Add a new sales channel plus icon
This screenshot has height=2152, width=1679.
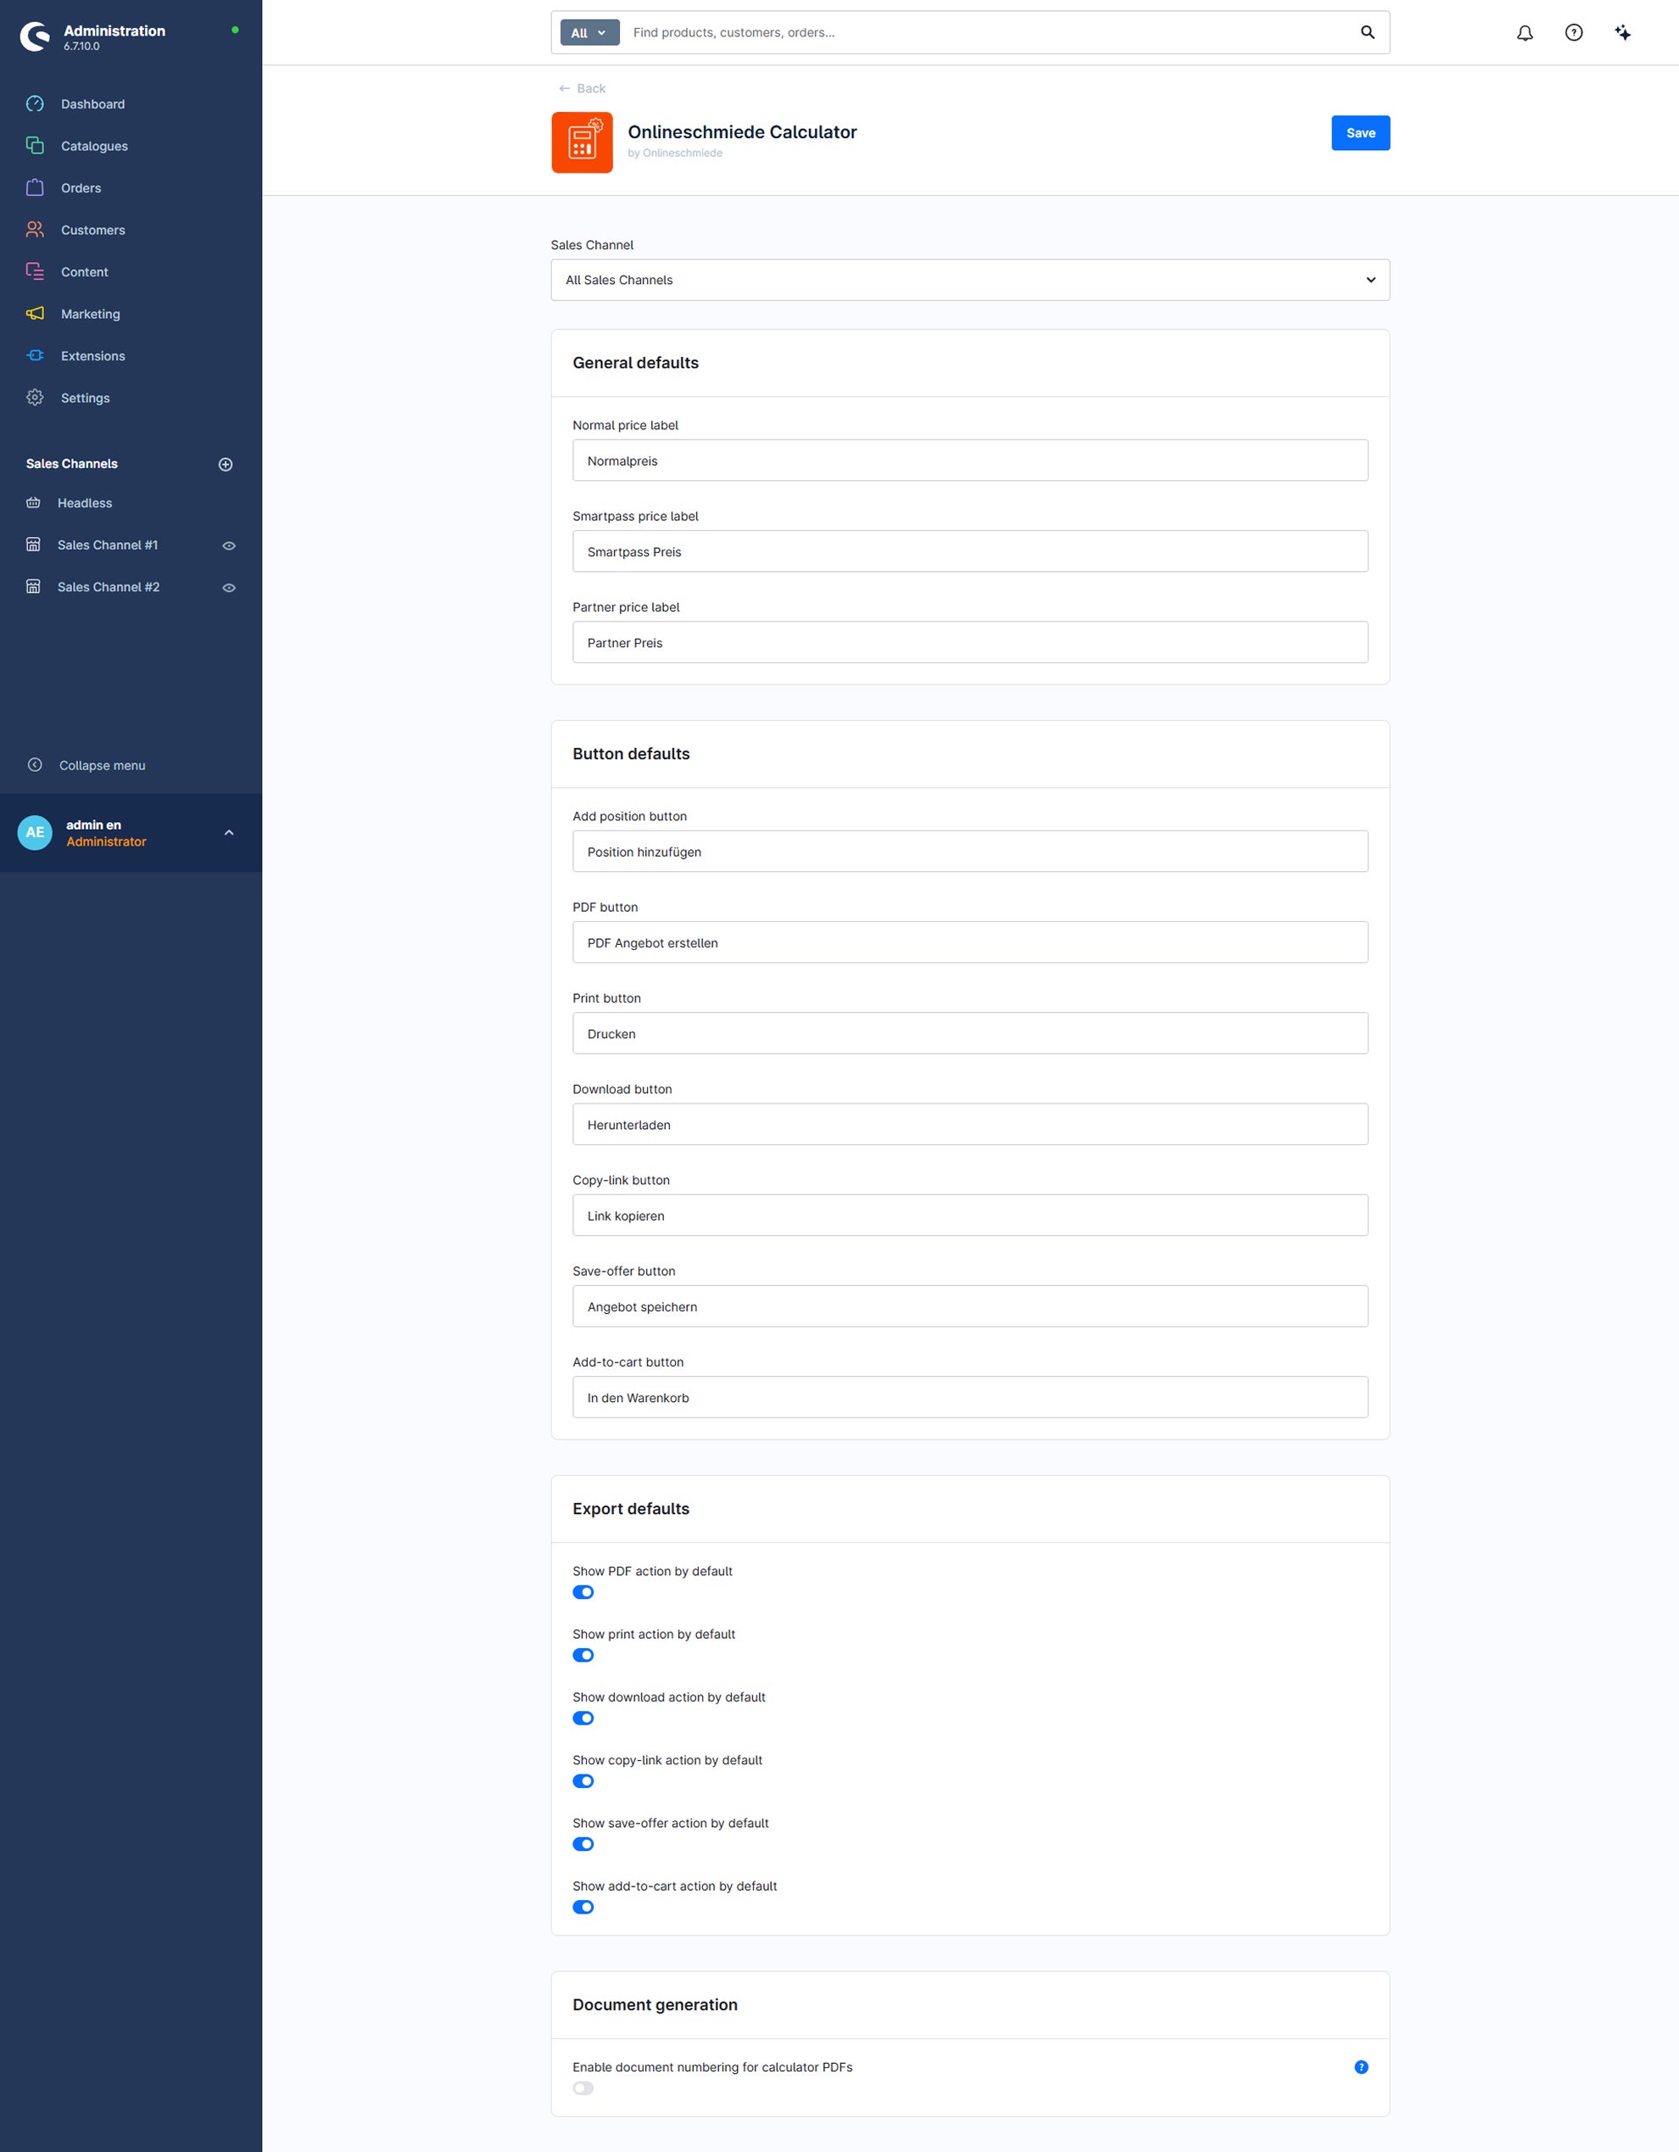[226, 464]
